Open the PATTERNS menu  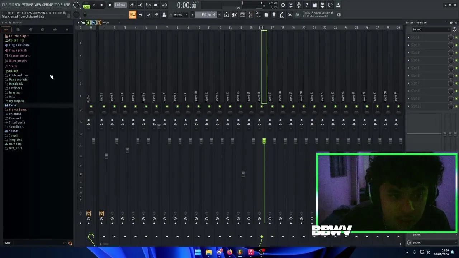pyautogui.click(x=27, y=5)
